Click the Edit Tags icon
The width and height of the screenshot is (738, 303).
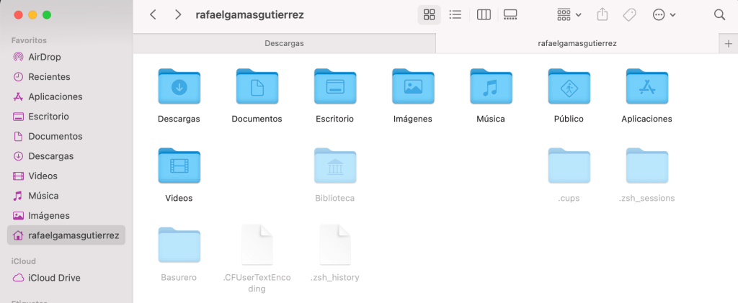pos(628,14)
